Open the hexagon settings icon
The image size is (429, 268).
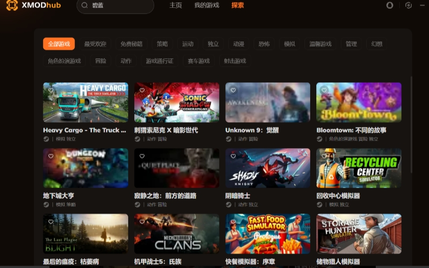408,6
